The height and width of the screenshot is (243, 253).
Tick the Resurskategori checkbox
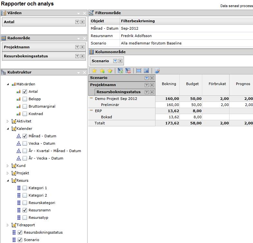tap(25, 203)
